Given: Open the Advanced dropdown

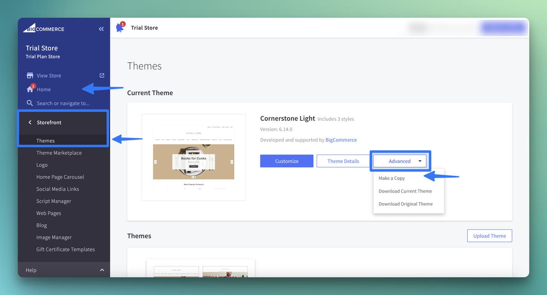Looking at the screenshot, I should 400,161.
